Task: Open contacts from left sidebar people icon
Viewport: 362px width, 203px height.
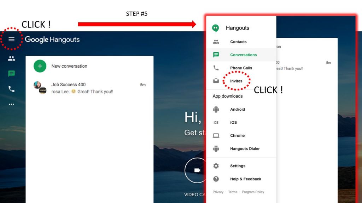Action: [11, 59]
